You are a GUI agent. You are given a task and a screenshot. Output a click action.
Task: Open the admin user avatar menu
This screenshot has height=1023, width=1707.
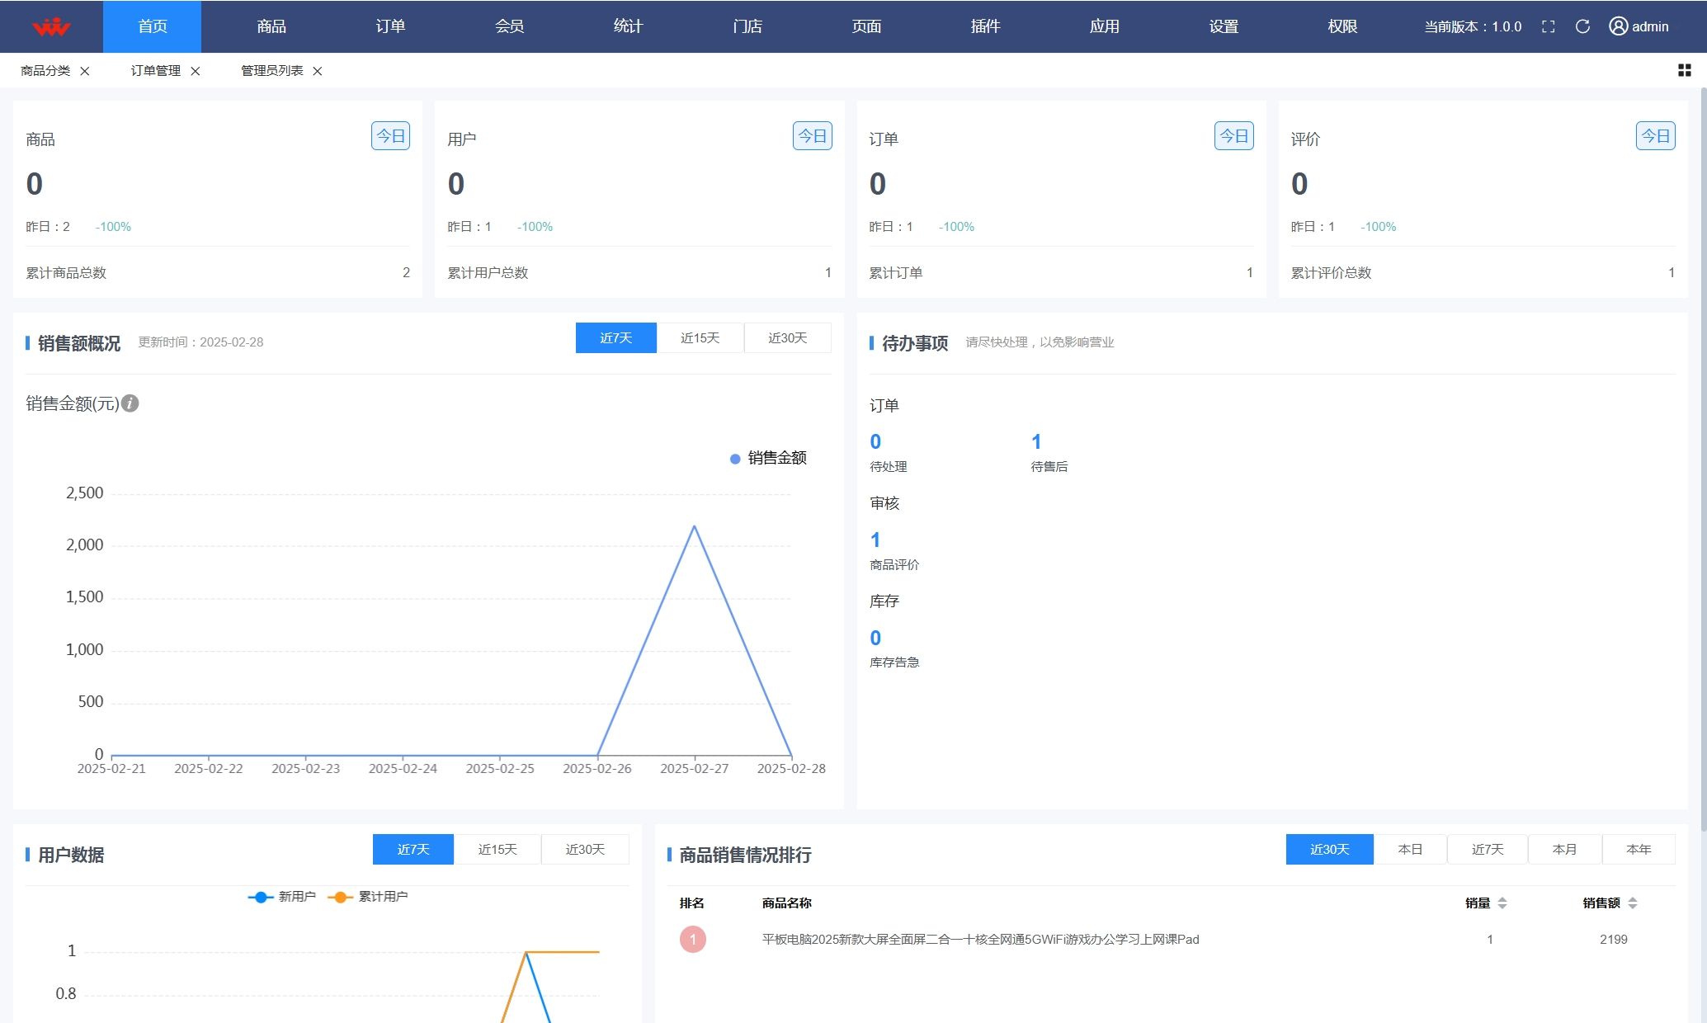[x=1639, y=26]
